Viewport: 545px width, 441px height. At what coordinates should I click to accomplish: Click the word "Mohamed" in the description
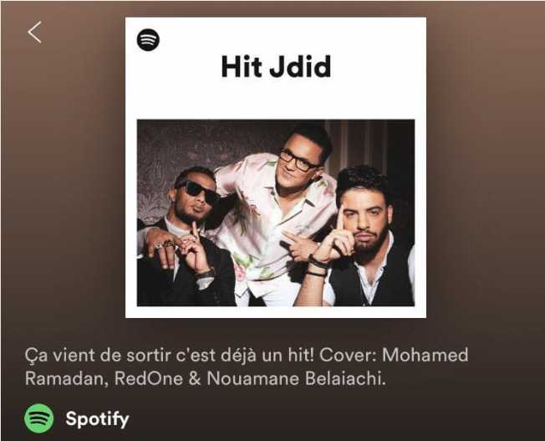(425, 355)
